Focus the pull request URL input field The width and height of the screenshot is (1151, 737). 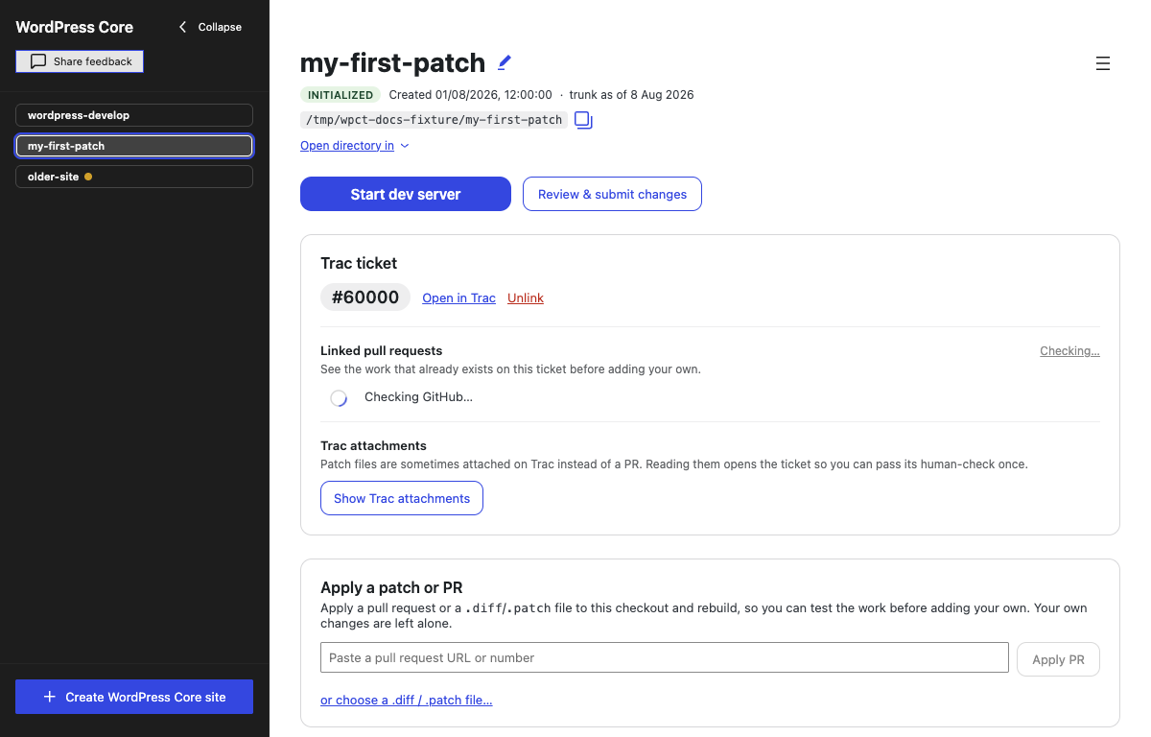pos(665,657)
